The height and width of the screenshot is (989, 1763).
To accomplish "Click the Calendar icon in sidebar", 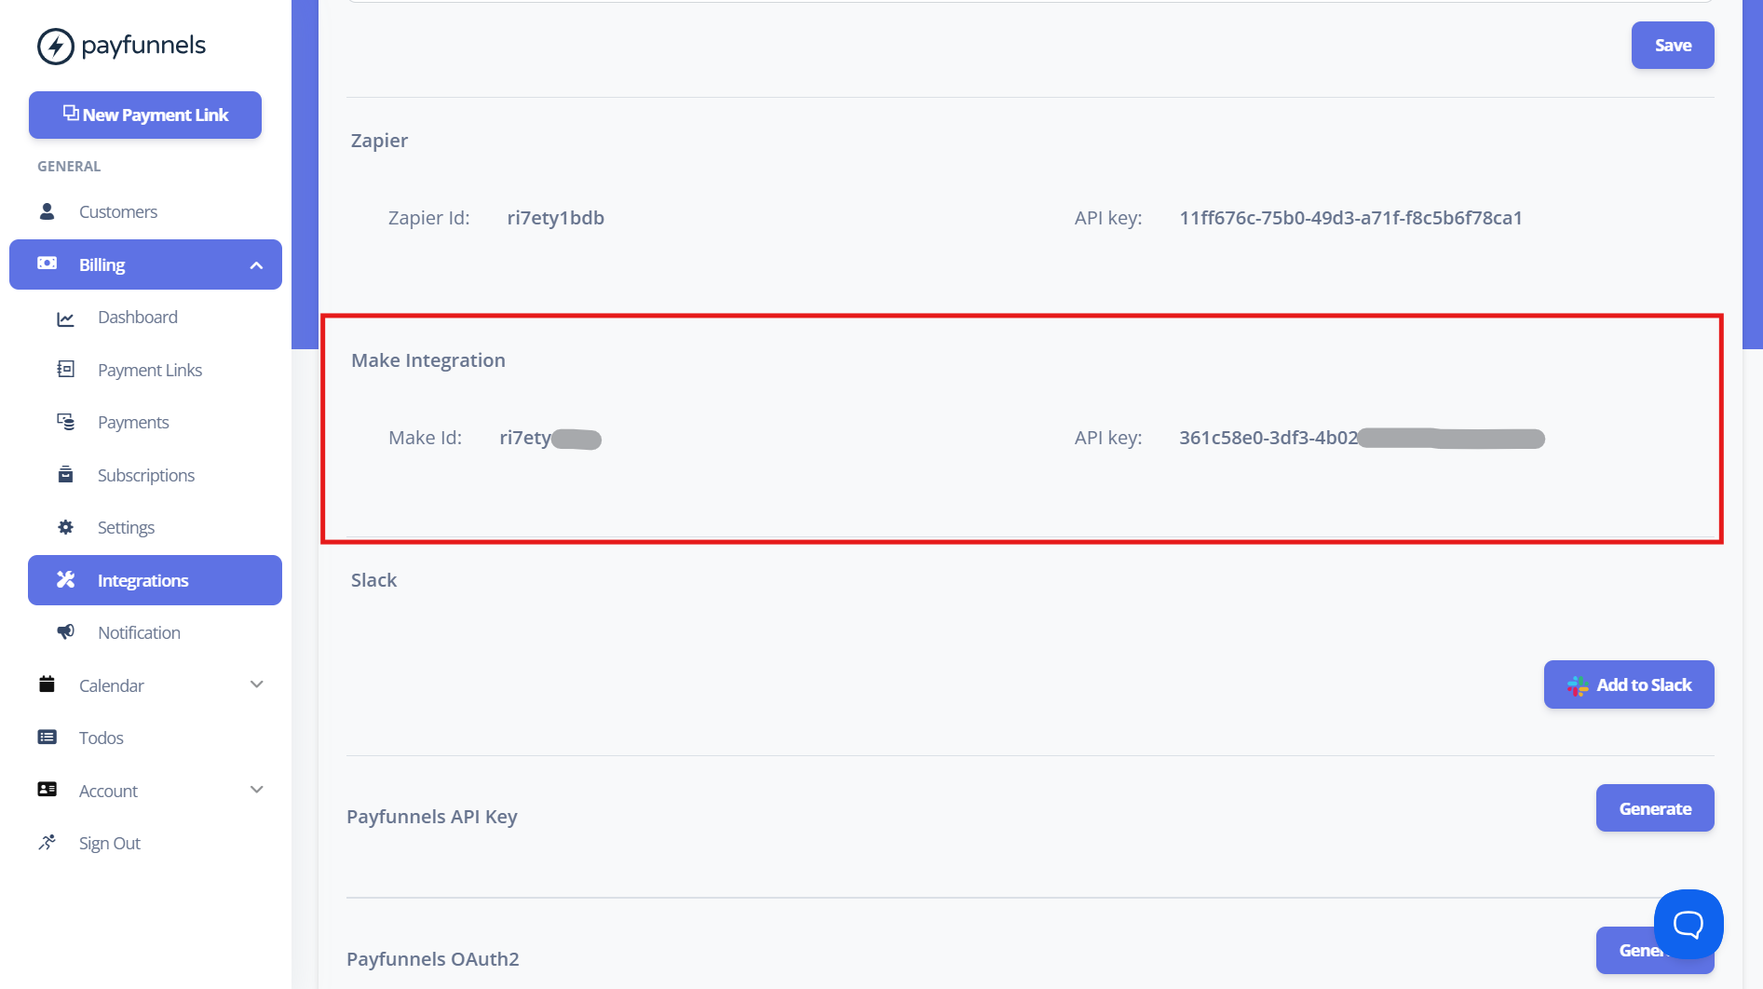I will coord(47,684).
